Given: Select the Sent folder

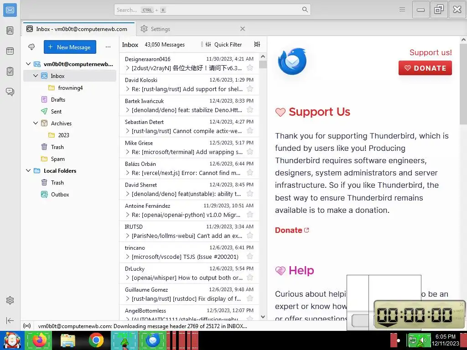Looking at the screenshot, I should click(70, 112).
